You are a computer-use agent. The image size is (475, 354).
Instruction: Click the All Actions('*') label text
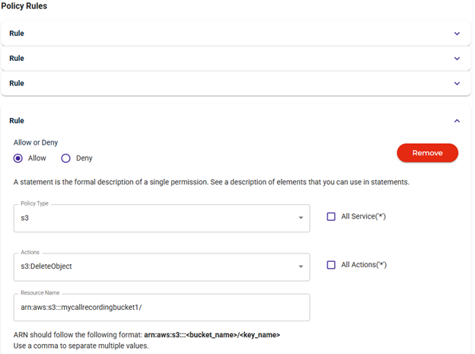(x=364, y=265)
